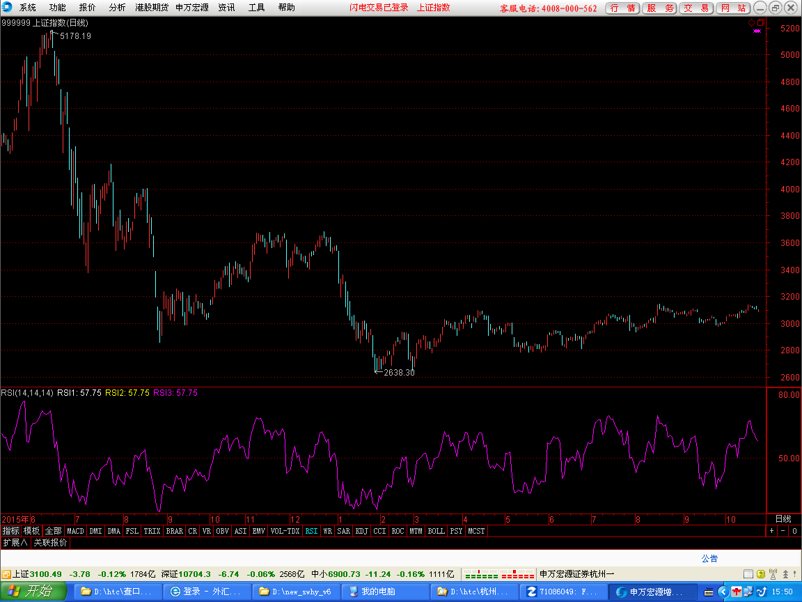Click the 行情 button
Viewport: 802px width, 602px height.
(622, 8)
